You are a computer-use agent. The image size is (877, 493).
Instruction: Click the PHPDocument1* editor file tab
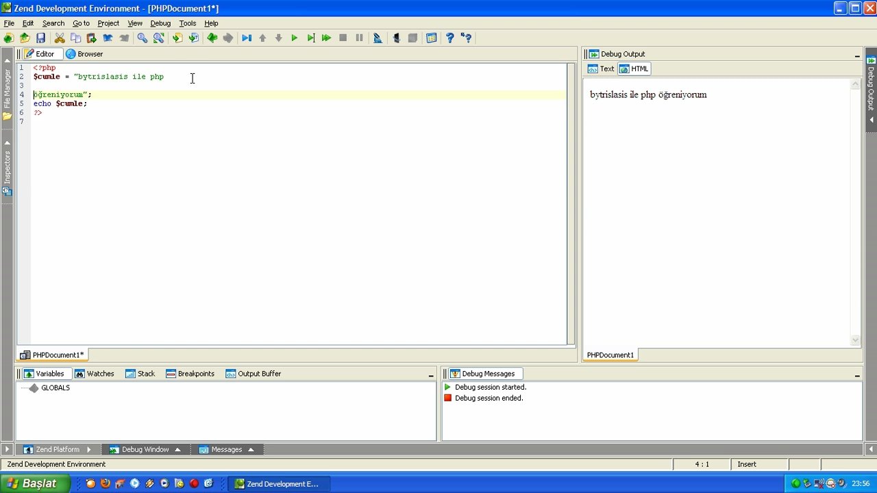tap(53, 355)
